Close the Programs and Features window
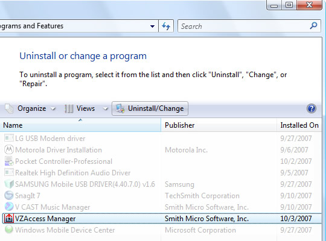Screen dimensions: 326x241 click(x=309, y=5)
